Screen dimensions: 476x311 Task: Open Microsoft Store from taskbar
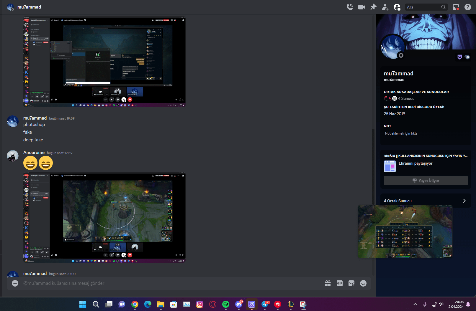click(x=174, y=304)
